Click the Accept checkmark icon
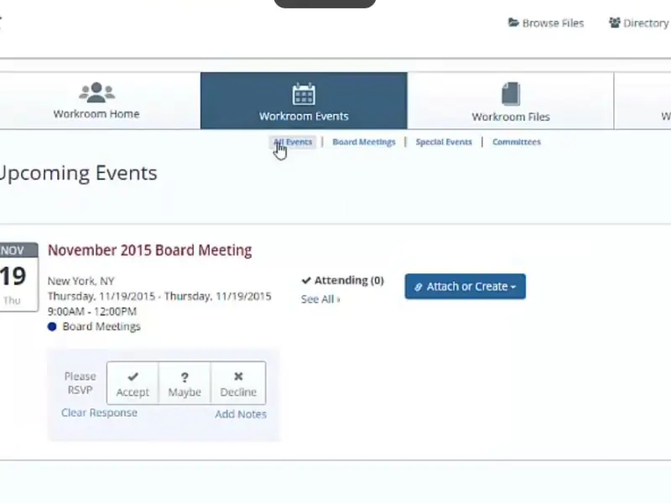Screen dimensions: 671x503 133,377
